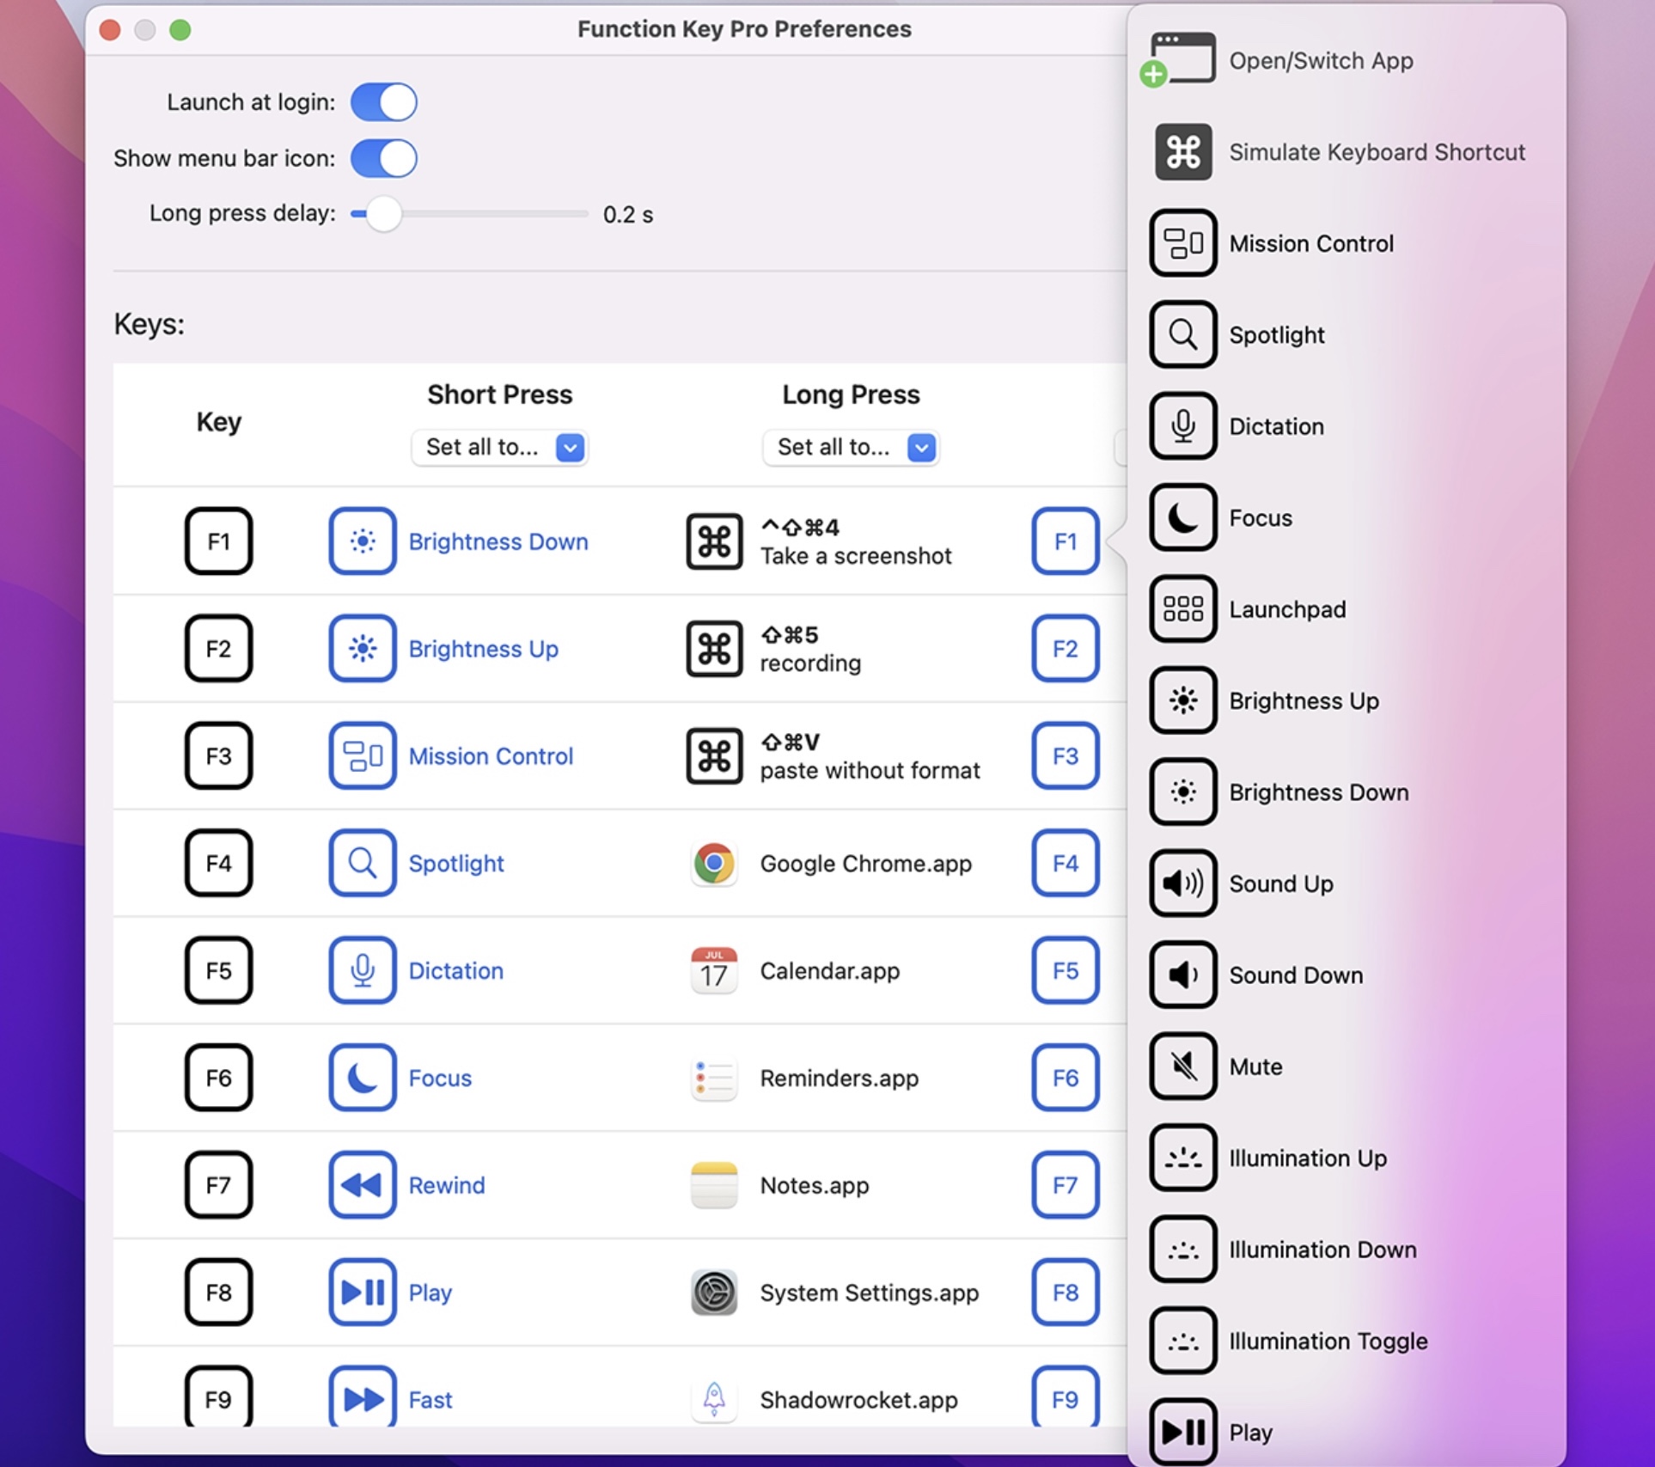1655x1467 pixels.
Task: Click the Mute icon in the popup list
Action: coord(1182,1067)
